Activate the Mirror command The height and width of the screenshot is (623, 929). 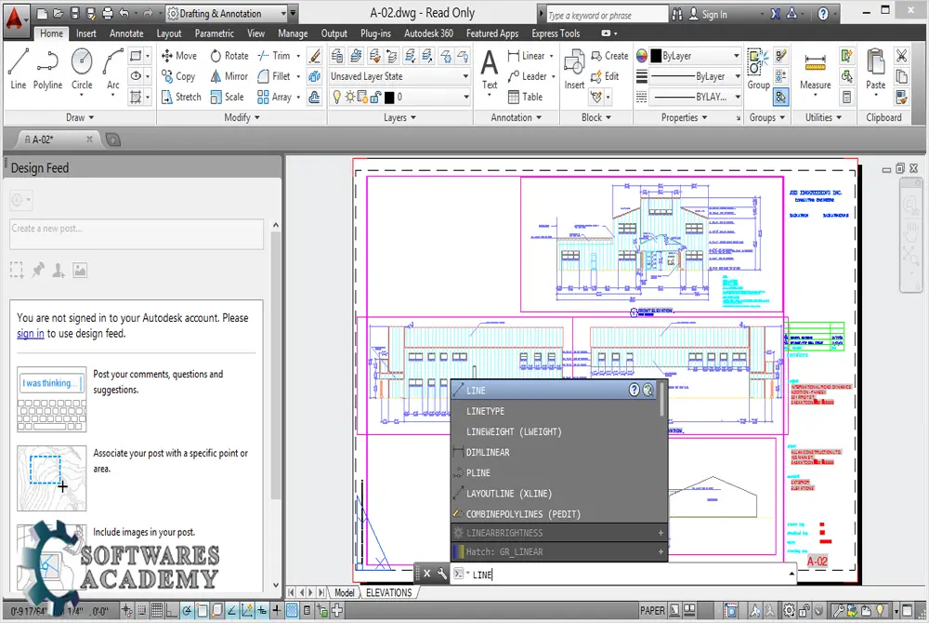229,76
